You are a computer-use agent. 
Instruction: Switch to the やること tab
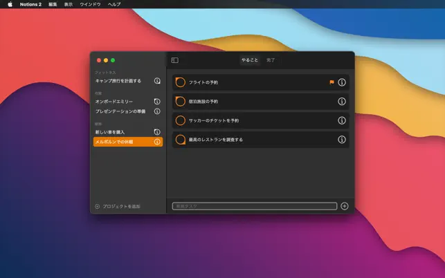coord(250,60)
